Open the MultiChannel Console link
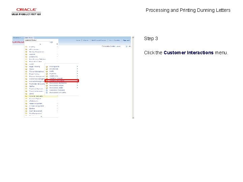The image size is (243, 182). coord(99,40)
